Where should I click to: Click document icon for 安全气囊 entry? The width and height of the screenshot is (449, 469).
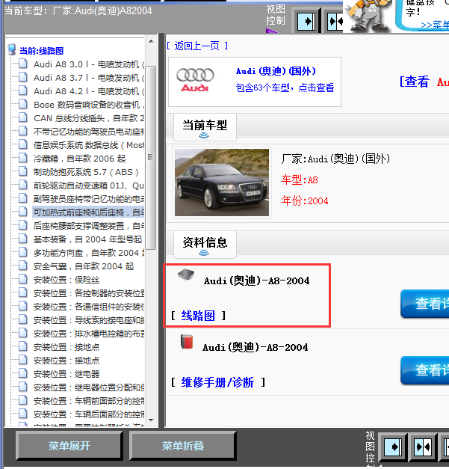click(23, 266)
